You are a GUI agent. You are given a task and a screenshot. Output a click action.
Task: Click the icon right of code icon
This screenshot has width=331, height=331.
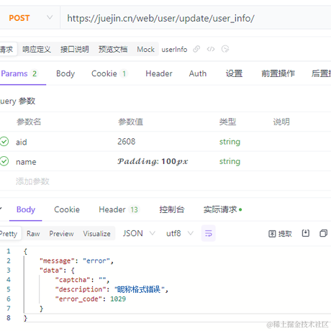pos(225,49)
